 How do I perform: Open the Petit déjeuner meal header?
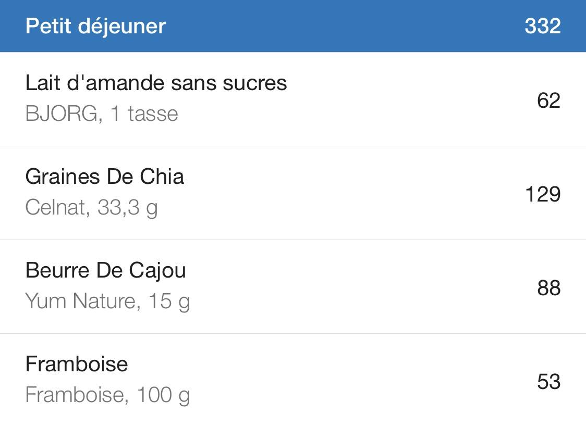(x=293, y=26)
